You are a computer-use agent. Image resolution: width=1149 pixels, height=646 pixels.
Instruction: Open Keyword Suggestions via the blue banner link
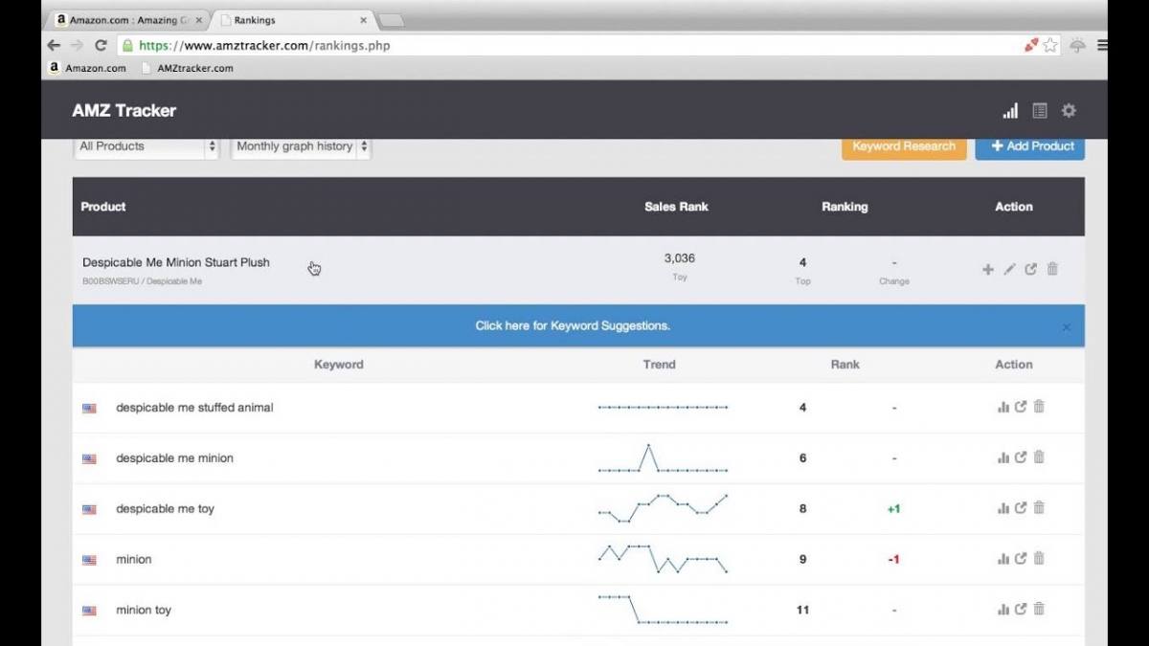(573, 325)
